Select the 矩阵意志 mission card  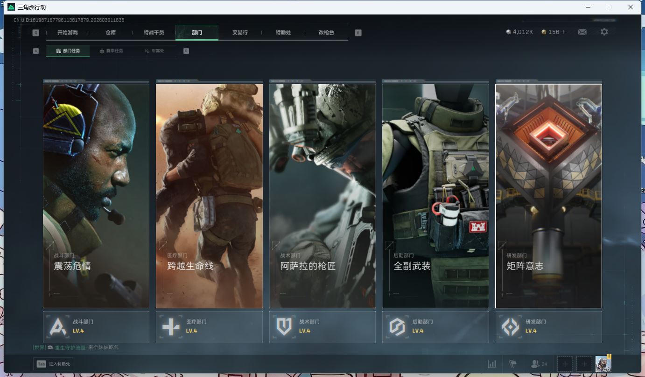pos(548,196)
